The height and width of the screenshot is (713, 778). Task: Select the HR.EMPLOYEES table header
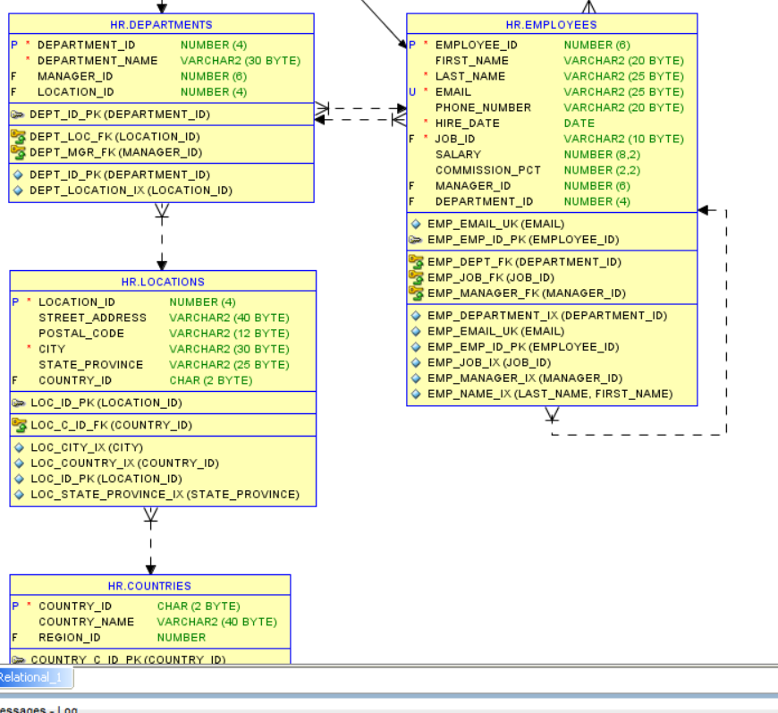[x=551, y=24]
